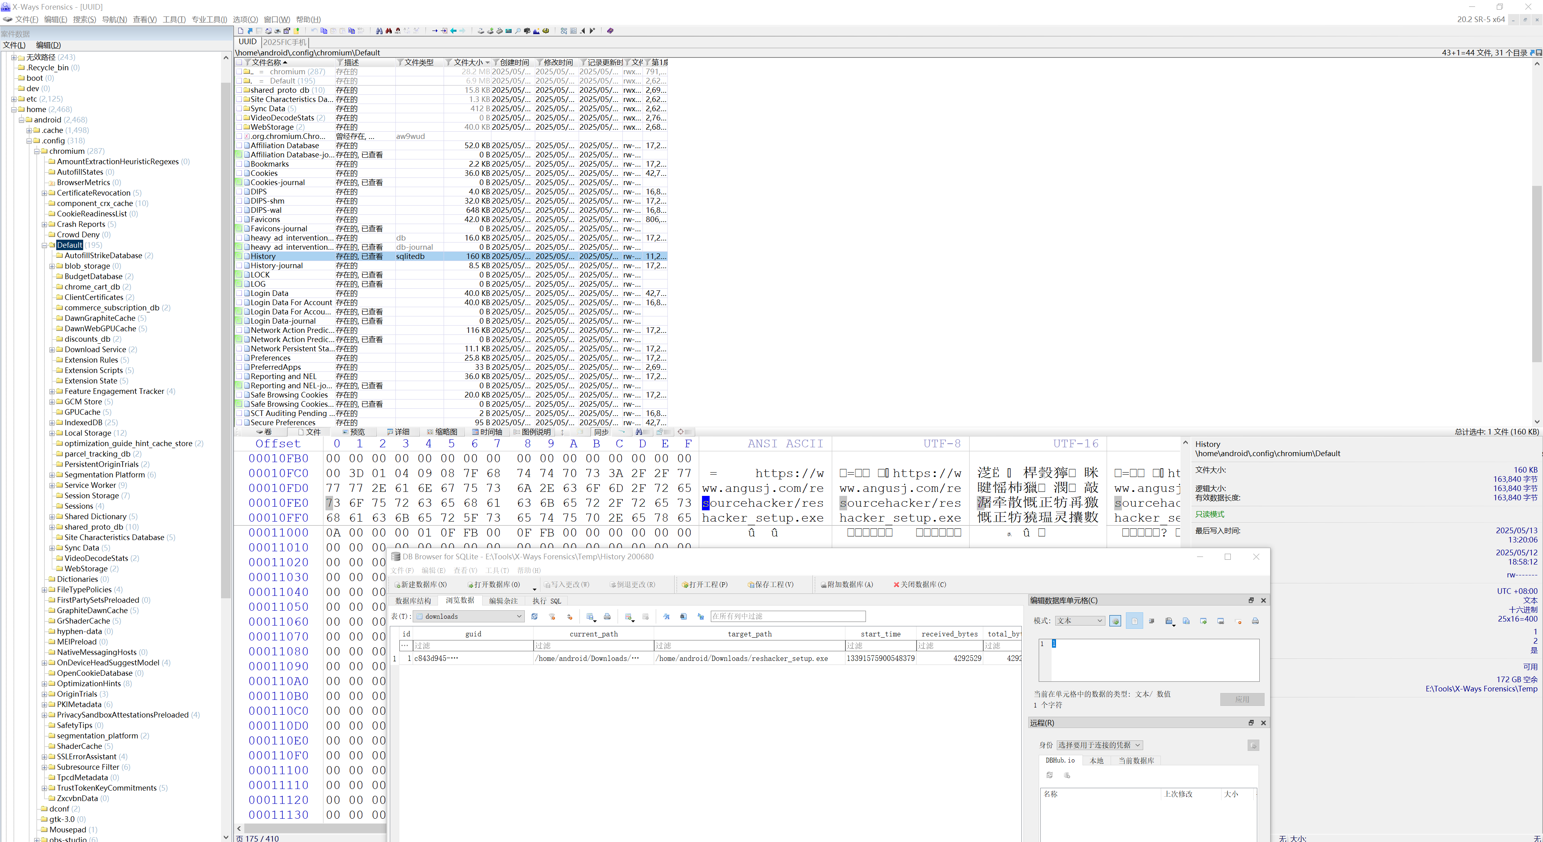Image resolution: width=1543 pixels, height=842 pixels.
Task: Click the 打开工程 button
Action: click(x=705, y=584)
